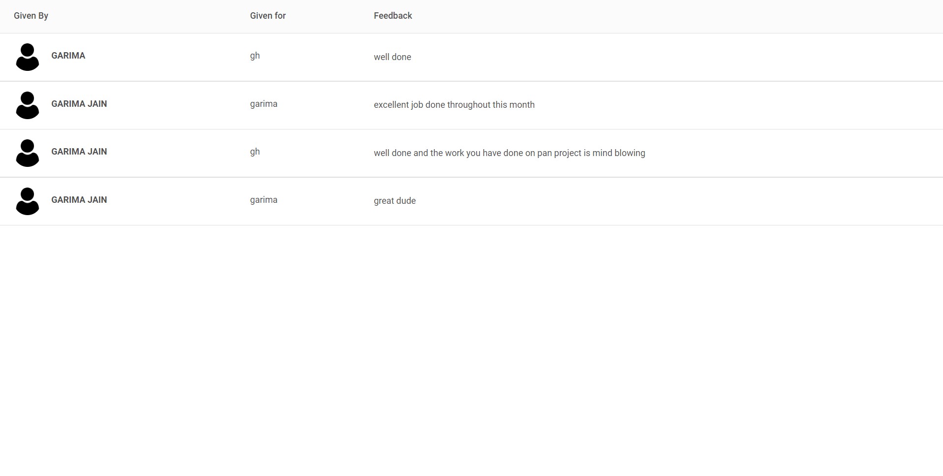Select the avatar icon beside GARIMA JAIN's 'garima' row
The width and height of the screenshot is (943, 476).
pyautogui.click(x=27, y=105)
